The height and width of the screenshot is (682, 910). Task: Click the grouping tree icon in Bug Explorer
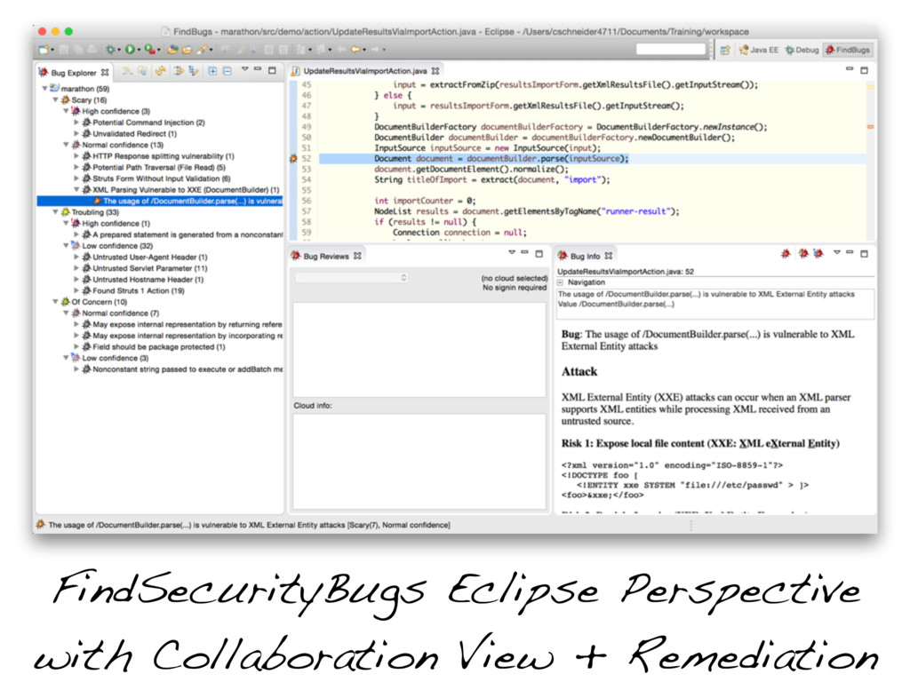point(193,71)
